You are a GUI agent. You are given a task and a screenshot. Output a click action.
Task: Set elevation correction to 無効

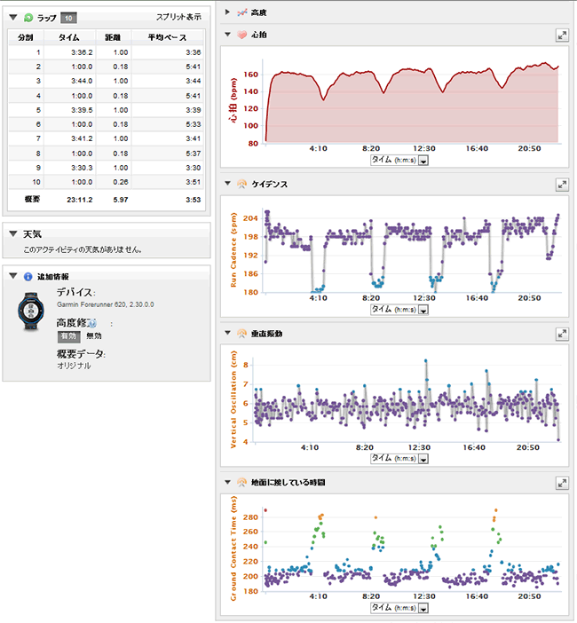click(x=93, y=336)
